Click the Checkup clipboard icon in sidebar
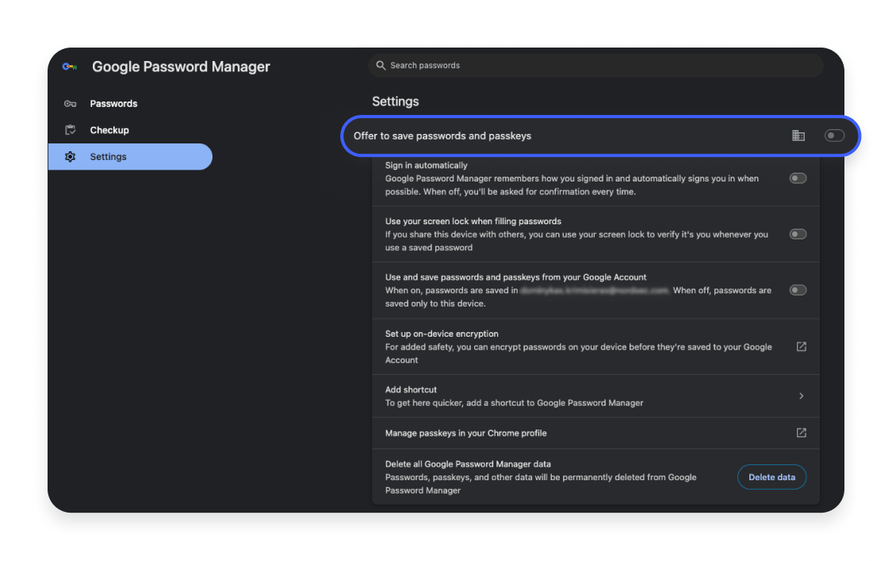 click(71, 129)
